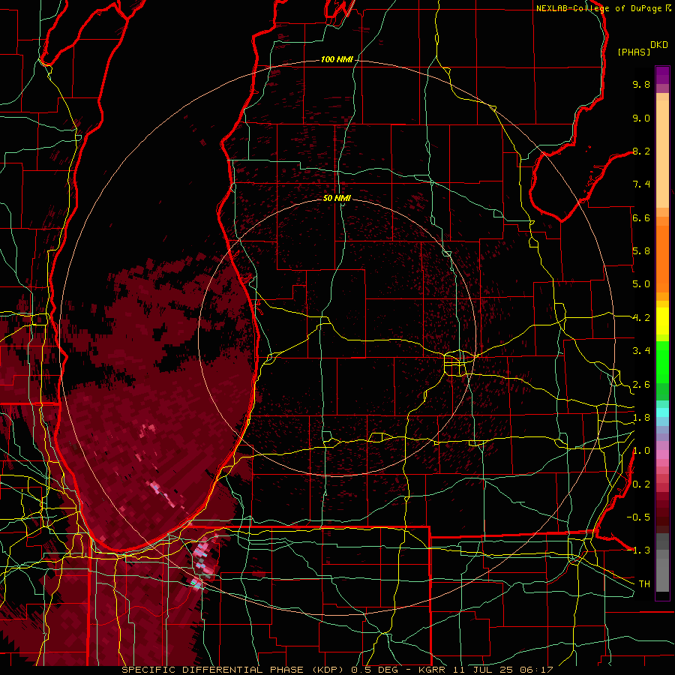Click the 0.2 value on the scale

pos(641,484)
